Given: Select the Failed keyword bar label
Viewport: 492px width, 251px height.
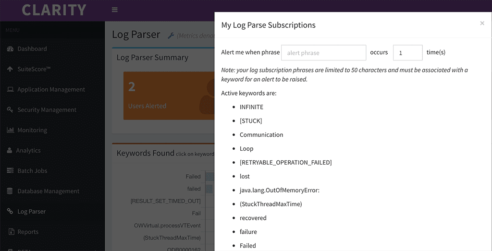Looking at the screenshot, I should [193, 177].
